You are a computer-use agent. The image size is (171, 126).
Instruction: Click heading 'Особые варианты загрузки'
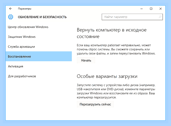click(107, 76)
